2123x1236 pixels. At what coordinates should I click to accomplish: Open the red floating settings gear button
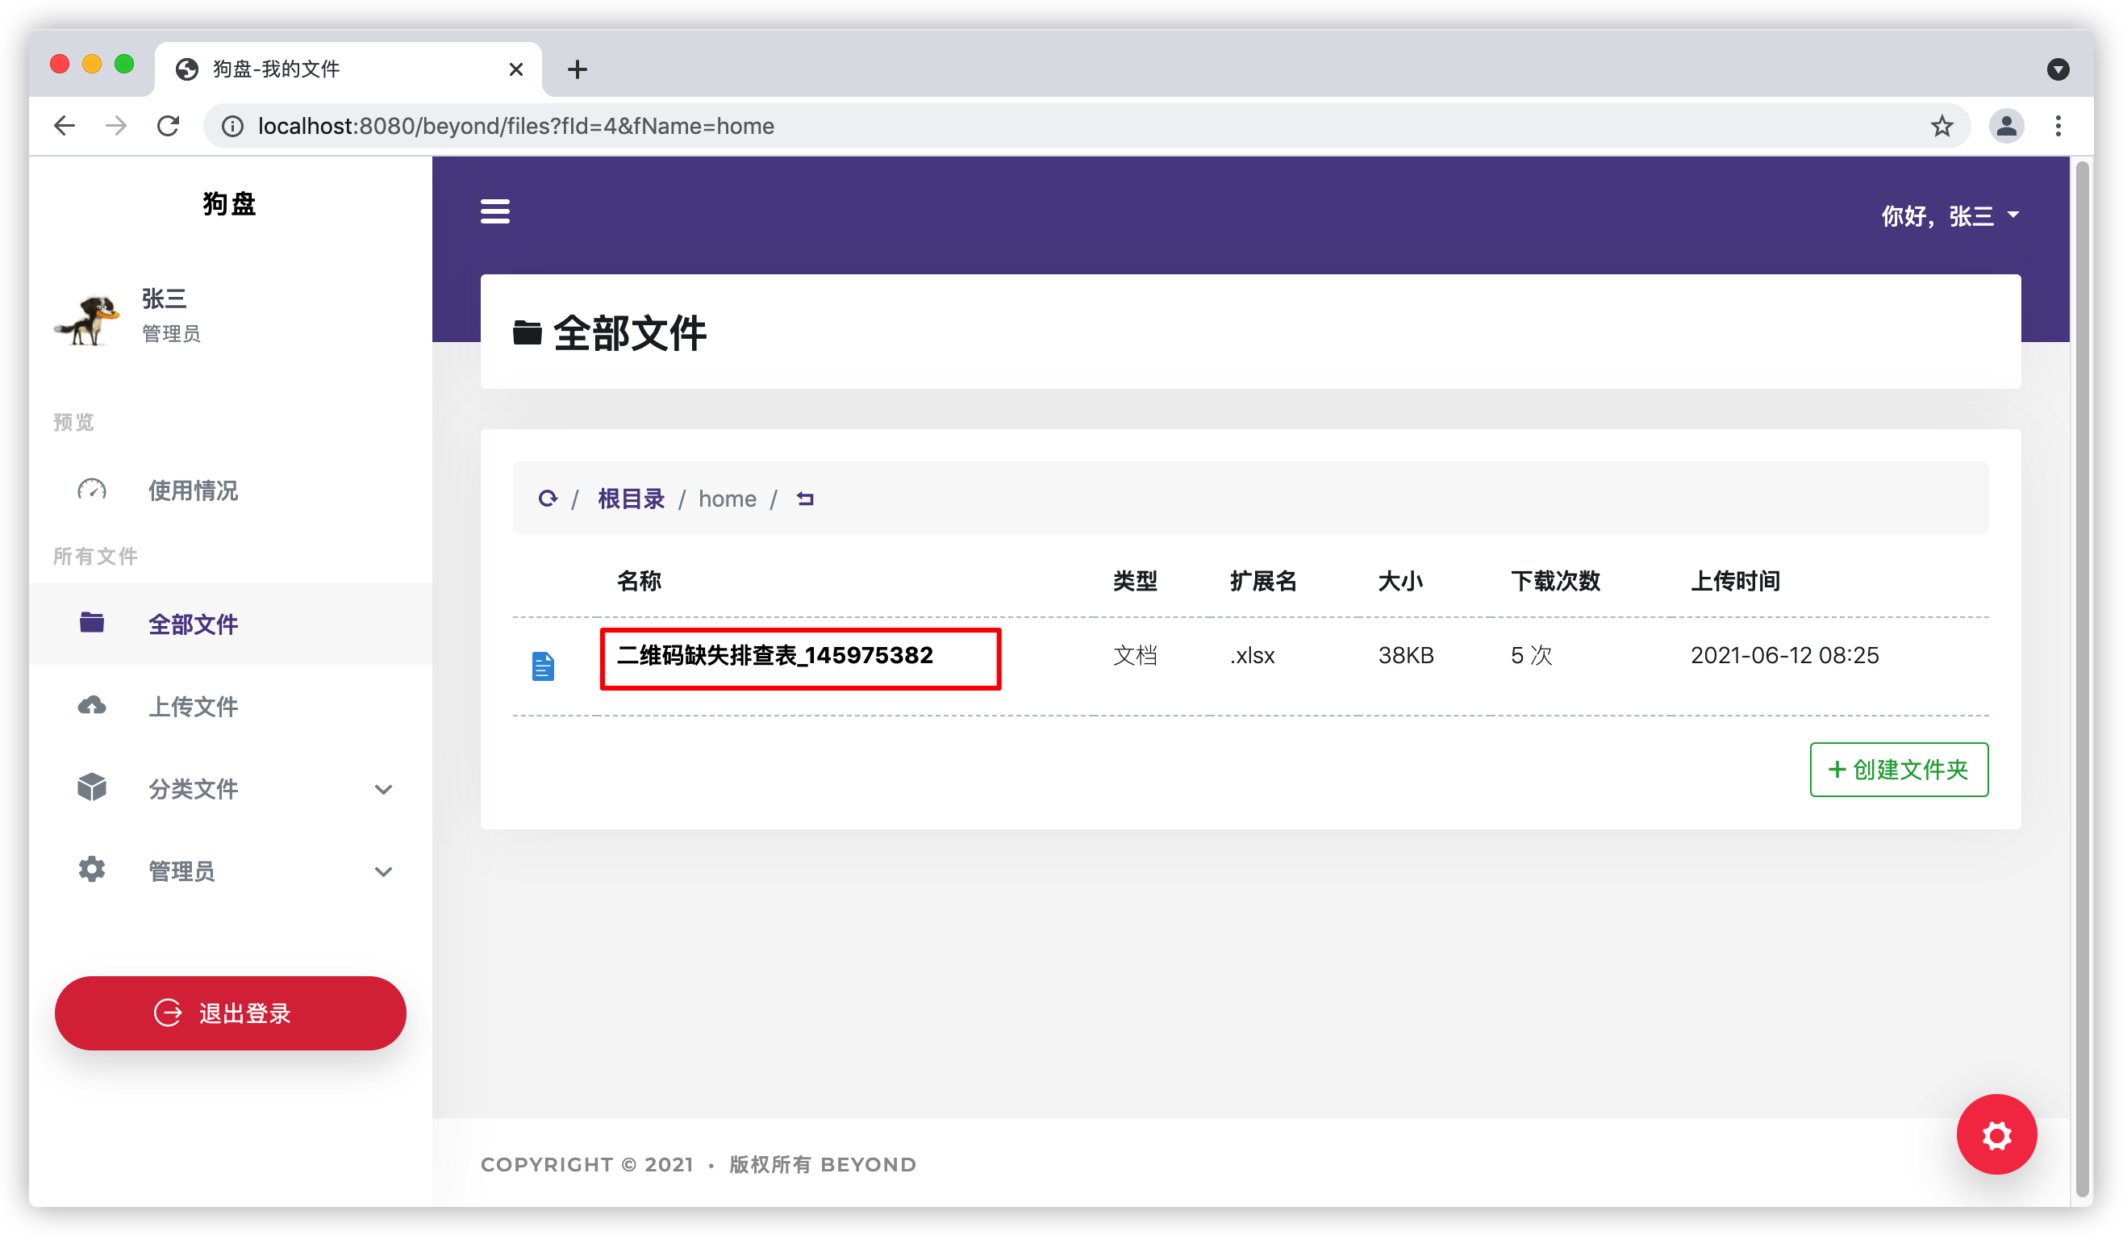1996,1134
